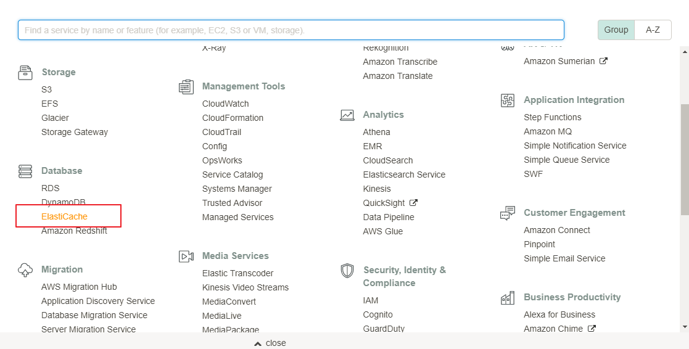
Task: Click the Application Integration icon
Action: [508, 100]
